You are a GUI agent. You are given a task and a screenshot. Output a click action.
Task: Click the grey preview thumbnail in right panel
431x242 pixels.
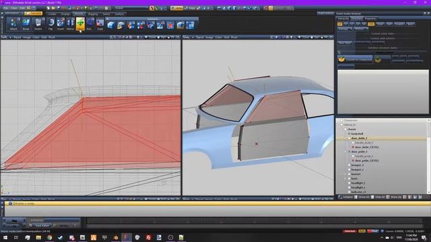point(383,91)
